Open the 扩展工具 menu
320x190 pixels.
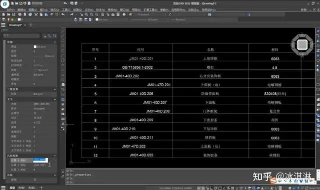tap(150, 9)
